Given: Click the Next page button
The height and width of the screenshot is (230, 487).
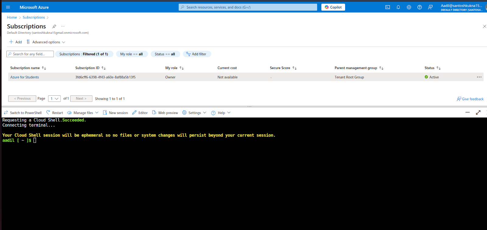Looking at the screenshot, I should [x=81, y=98].
